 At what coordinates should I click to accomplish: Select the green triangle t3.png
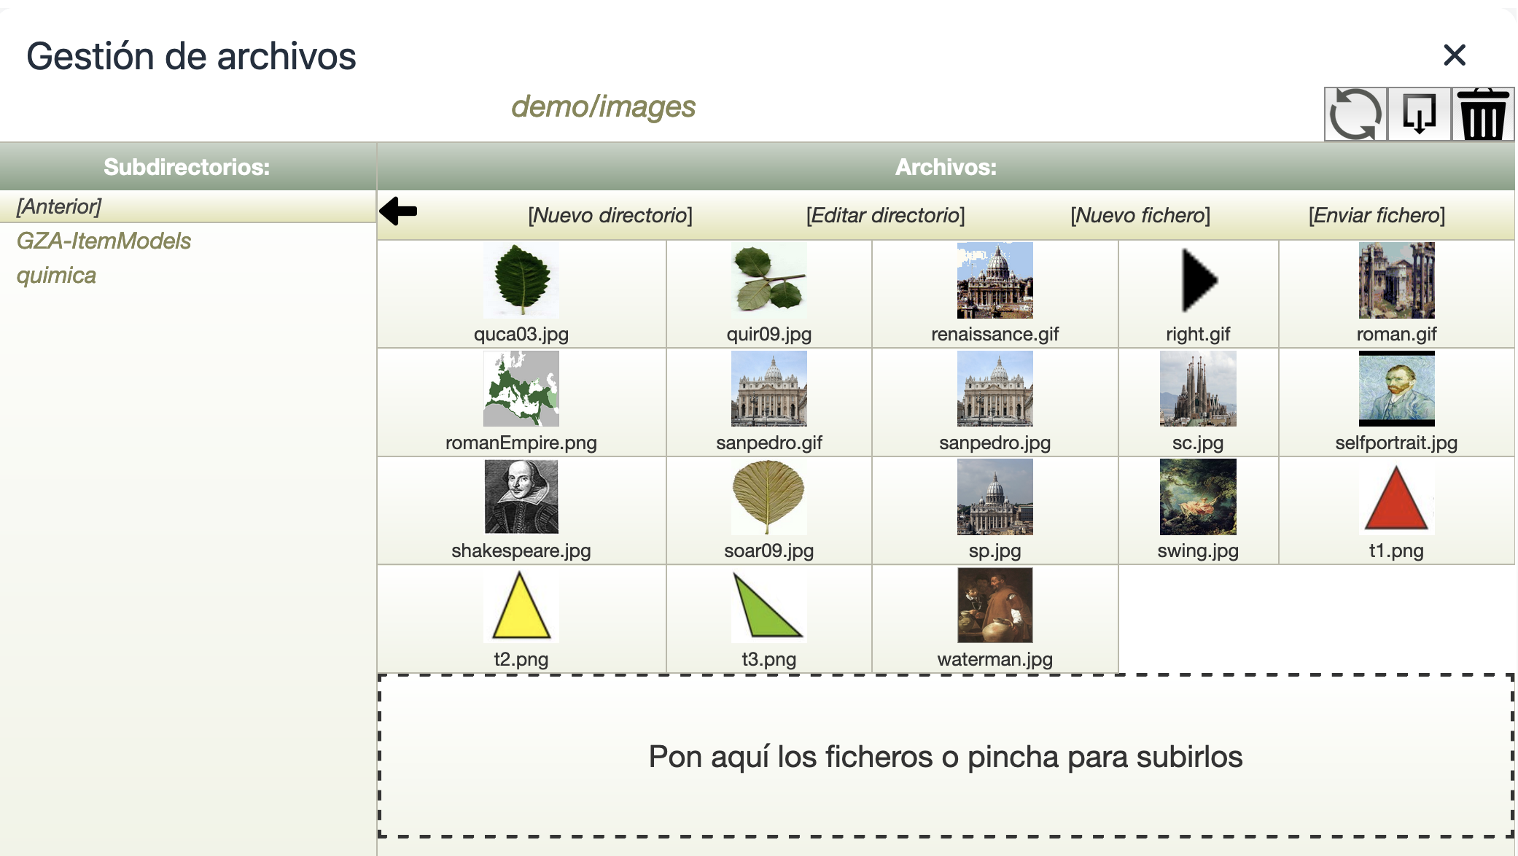coord(768,606)
